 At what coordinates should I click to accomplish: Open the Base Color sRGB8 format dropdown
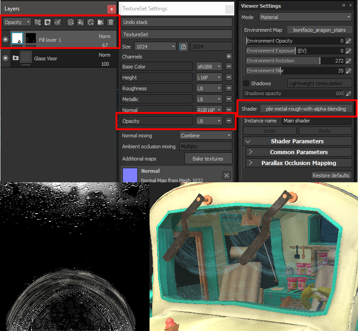click(x=209, y=67)
